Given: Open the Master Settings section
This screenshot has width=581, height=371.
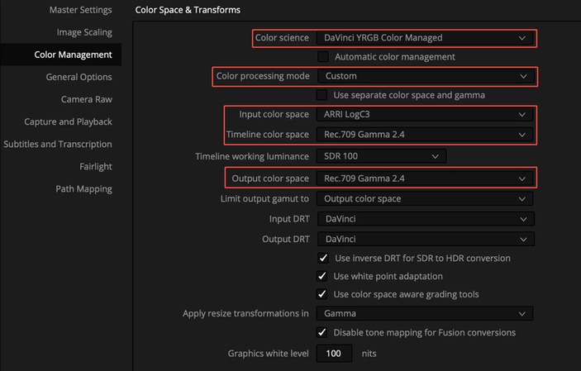Looking at the screenshot, I should click(x=80, y=10).
